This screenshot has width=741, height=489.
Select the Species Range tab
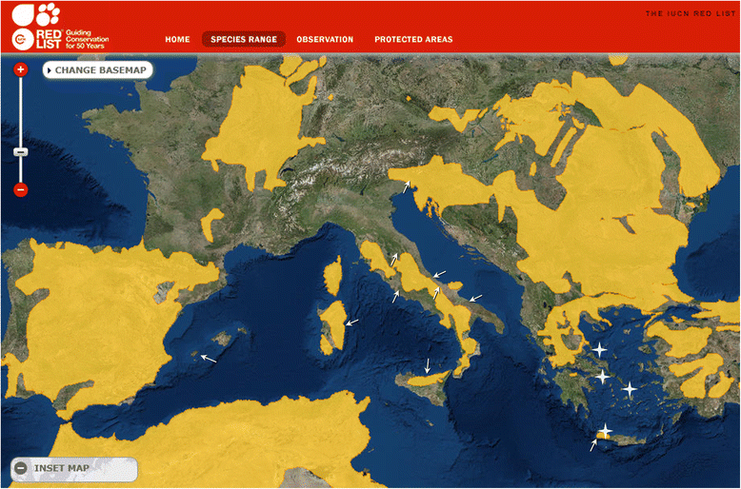click(244, 39)
